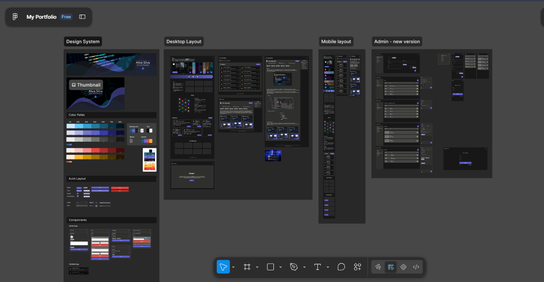This screenshot has height=282, width=544.
Task: Select the small blue image under Desktop Layout
Action: click(273, 156)
